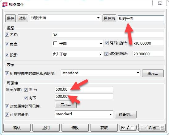169x135 pixels.
Task: Toggle the 可见对象组 checkbox
Action: [7, 114]
